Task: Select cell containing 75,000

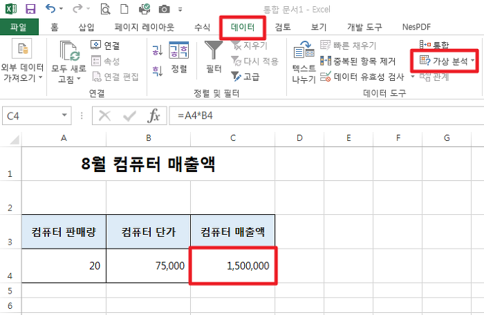Action: pyautogui.click(x=148, y=266)
